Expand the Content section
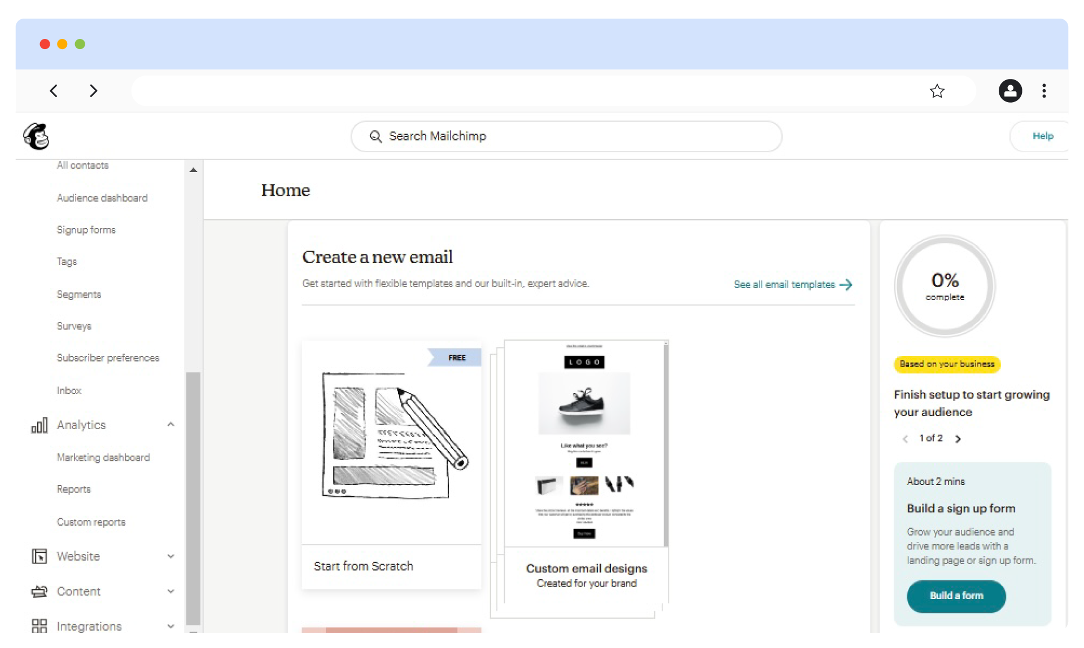The height and width of the screenshot is (648, 1084). tap(171, 591)
